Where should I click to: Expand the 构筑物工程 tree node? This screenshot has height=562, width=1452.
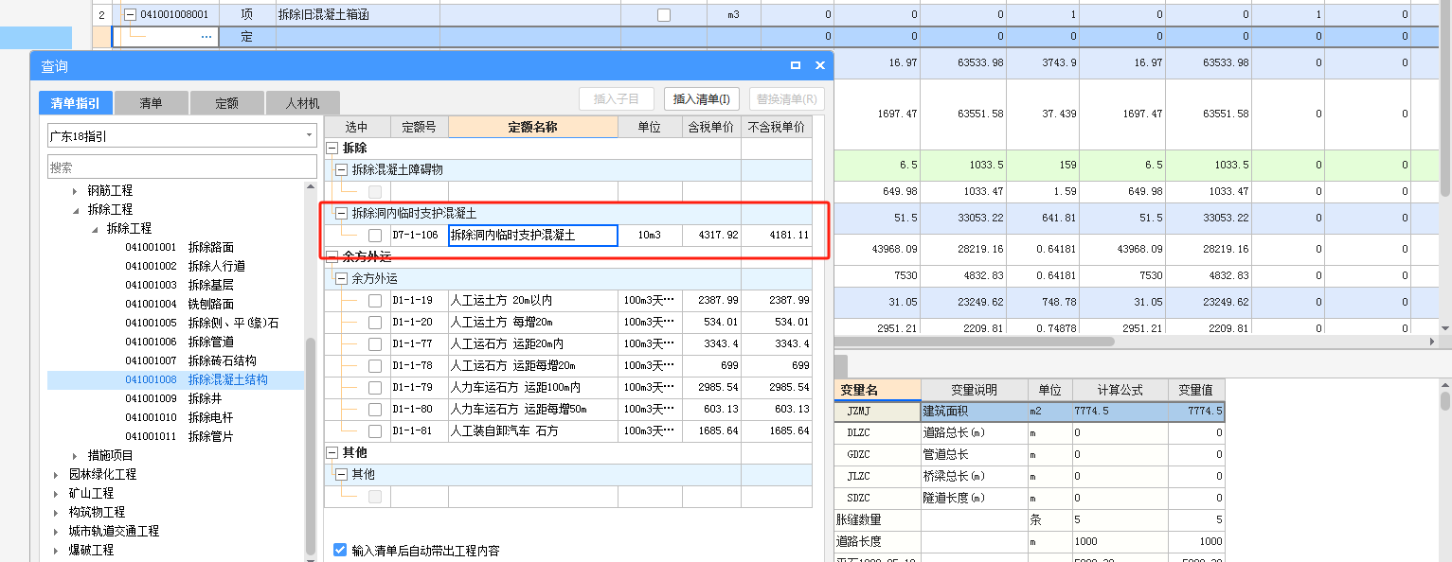[x=56, y=513]
